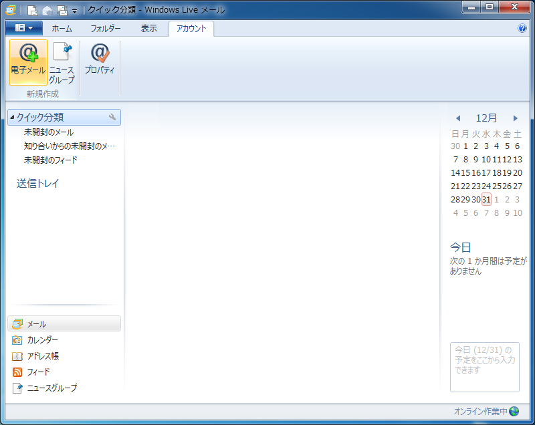Screen dimensions: 535x425
Task: Select date 11 in the calendar
Action: click(x=496, y=160)
